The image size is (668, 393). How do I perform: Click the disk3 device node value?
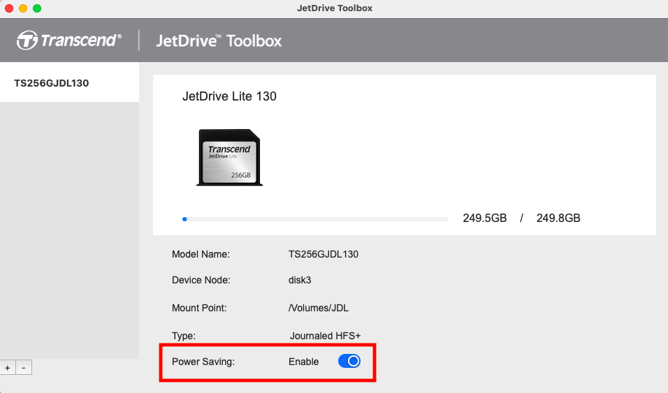point(300,280)
